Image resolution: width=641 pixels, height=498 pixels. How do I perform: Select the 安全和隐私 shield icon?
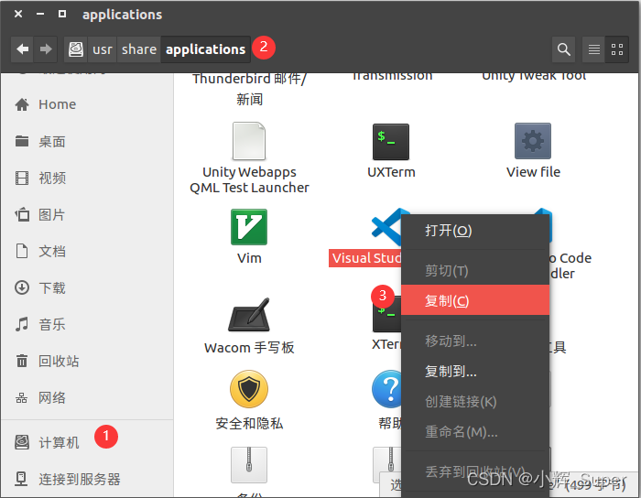249,389
